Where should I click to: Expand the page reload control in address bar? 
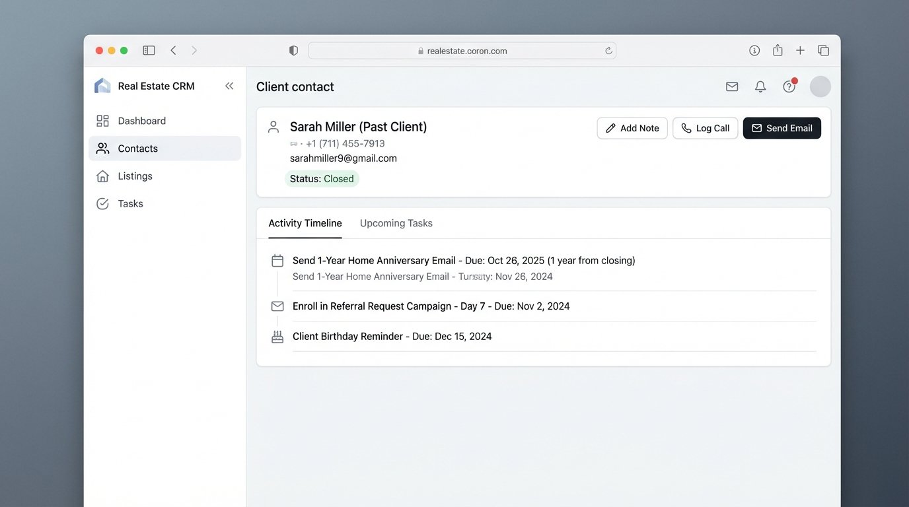608,50
